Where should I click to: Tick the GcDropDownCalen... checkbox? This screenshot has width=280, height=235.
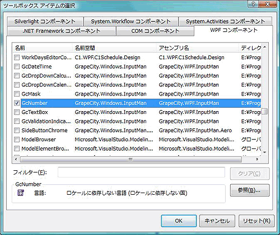point(17,85)
